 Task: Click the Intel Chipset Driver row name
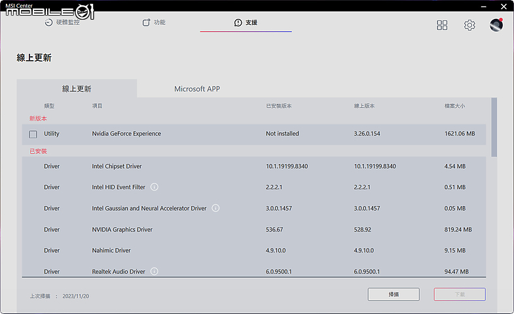117,166
